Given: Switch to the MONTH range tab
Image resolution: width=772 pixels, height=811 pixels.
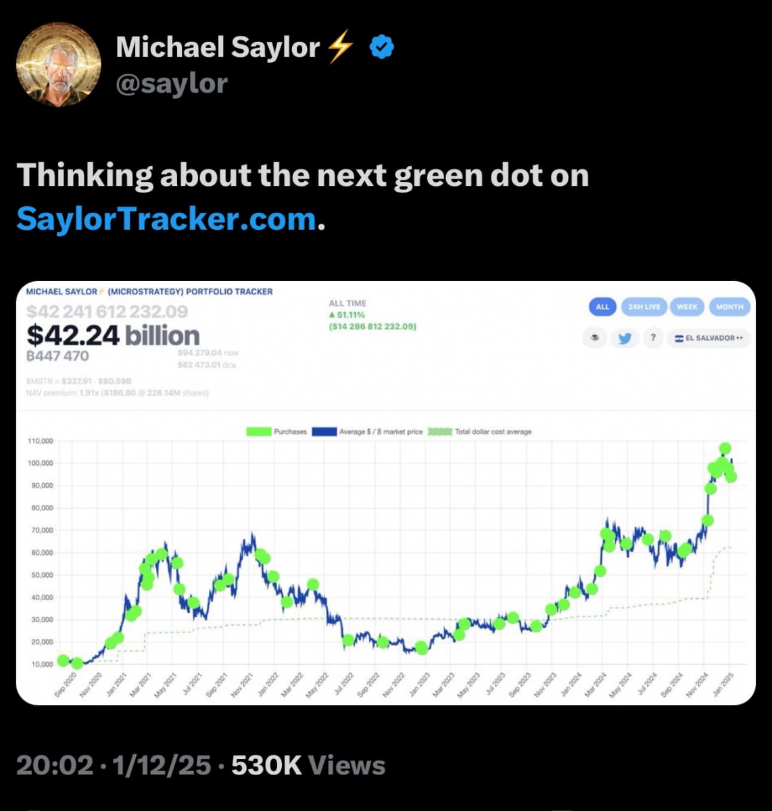Looking at the screenshot, I should click(729, 307).
